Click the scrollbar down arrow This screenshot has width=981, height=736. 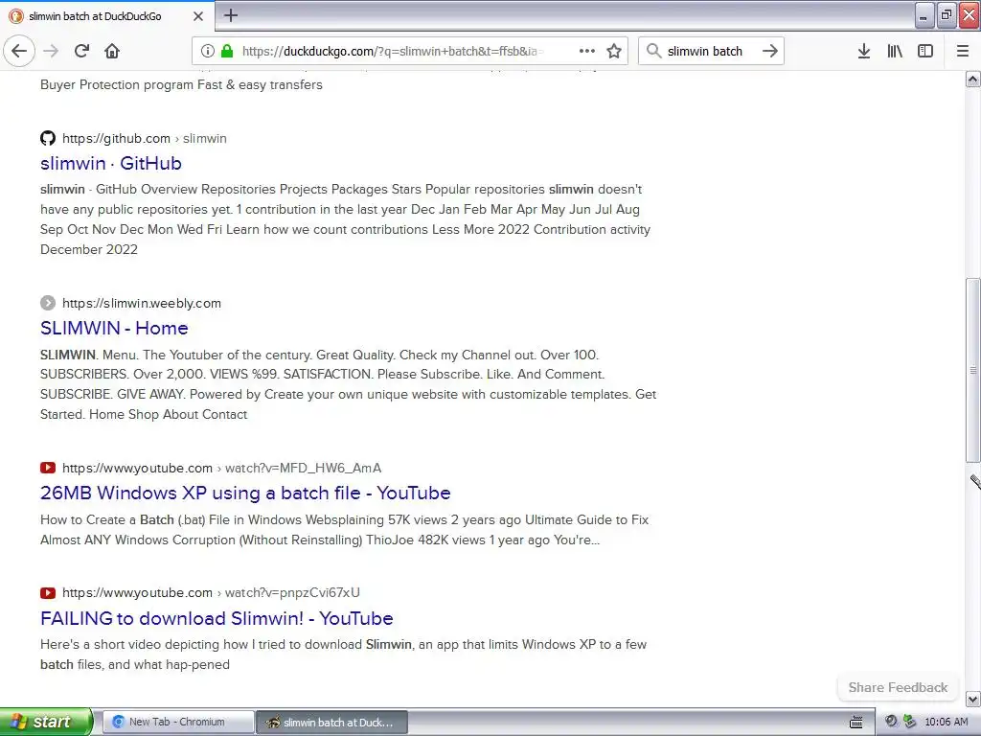click(973, 699)
